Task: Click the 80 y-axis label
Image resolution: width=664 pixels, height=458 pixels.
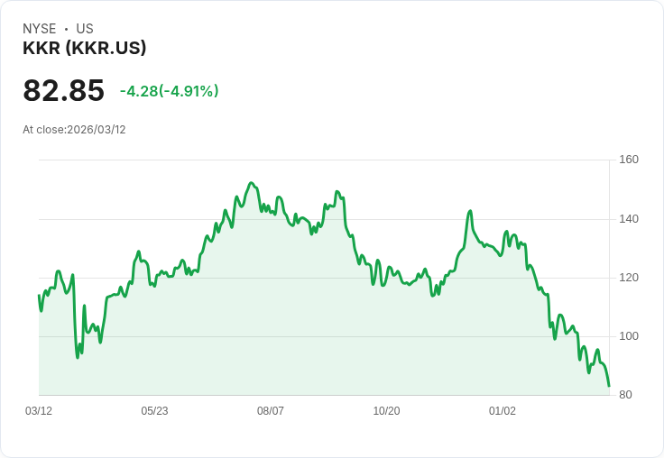Action: 625,395
